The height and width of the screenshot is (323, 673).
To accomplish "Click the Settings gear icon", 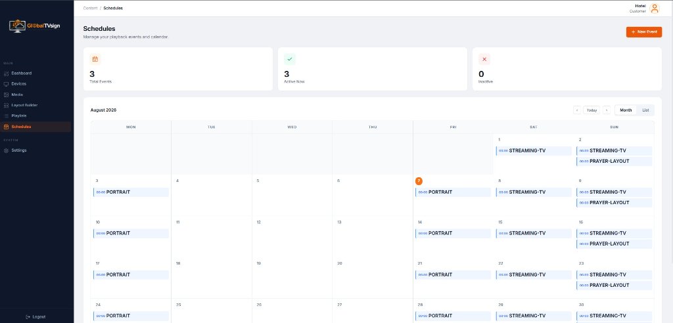I will pyautogui.click(x=6, y=150).
